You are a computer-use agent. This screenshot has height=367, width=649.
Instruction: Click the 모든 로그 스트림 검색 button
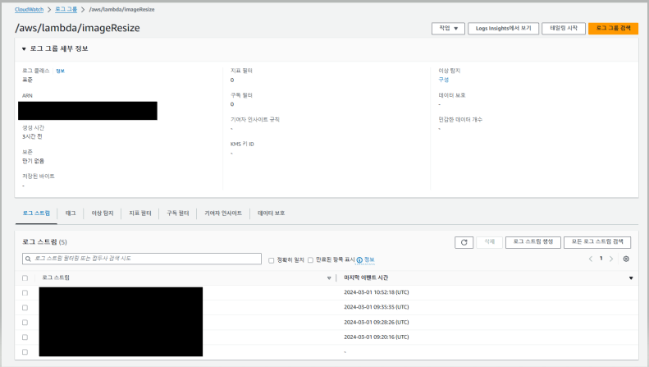[x=597, y=242]
